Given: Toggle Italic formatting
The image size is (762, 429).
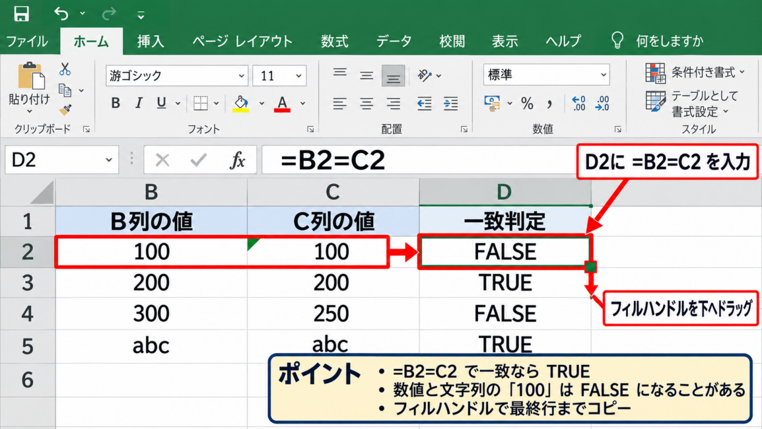Looking at the screenshot, I should (x=139, y=104).
